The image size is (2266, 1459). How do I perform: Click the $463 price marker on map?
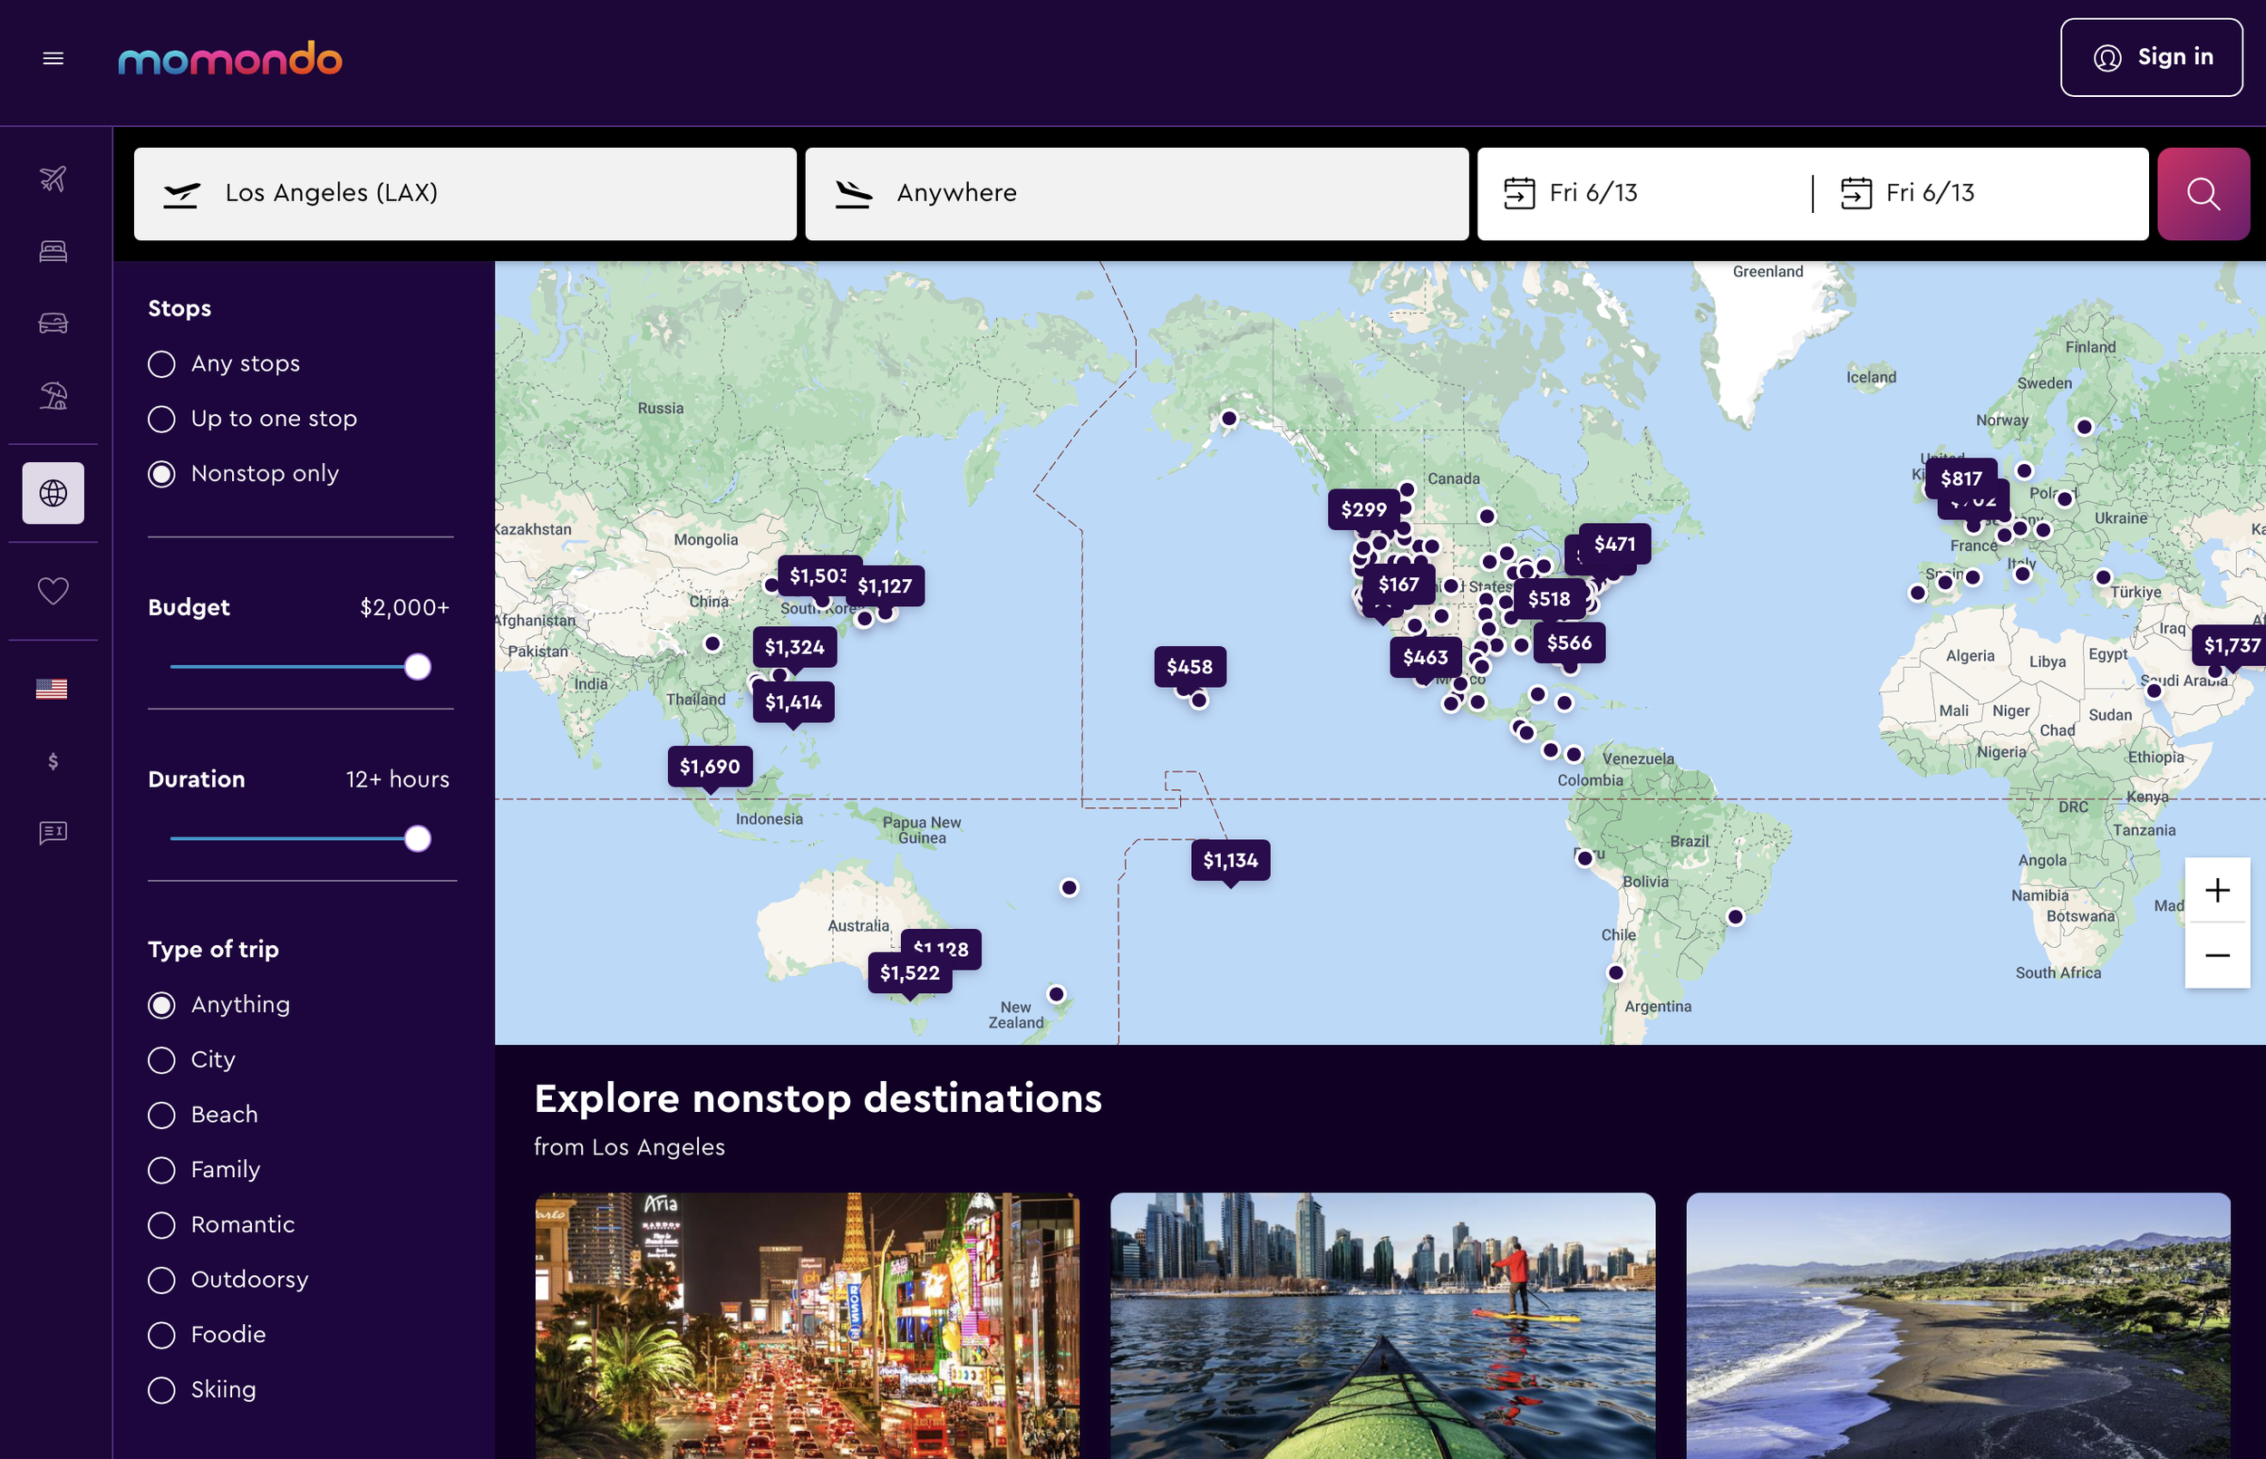point(1425,658)
